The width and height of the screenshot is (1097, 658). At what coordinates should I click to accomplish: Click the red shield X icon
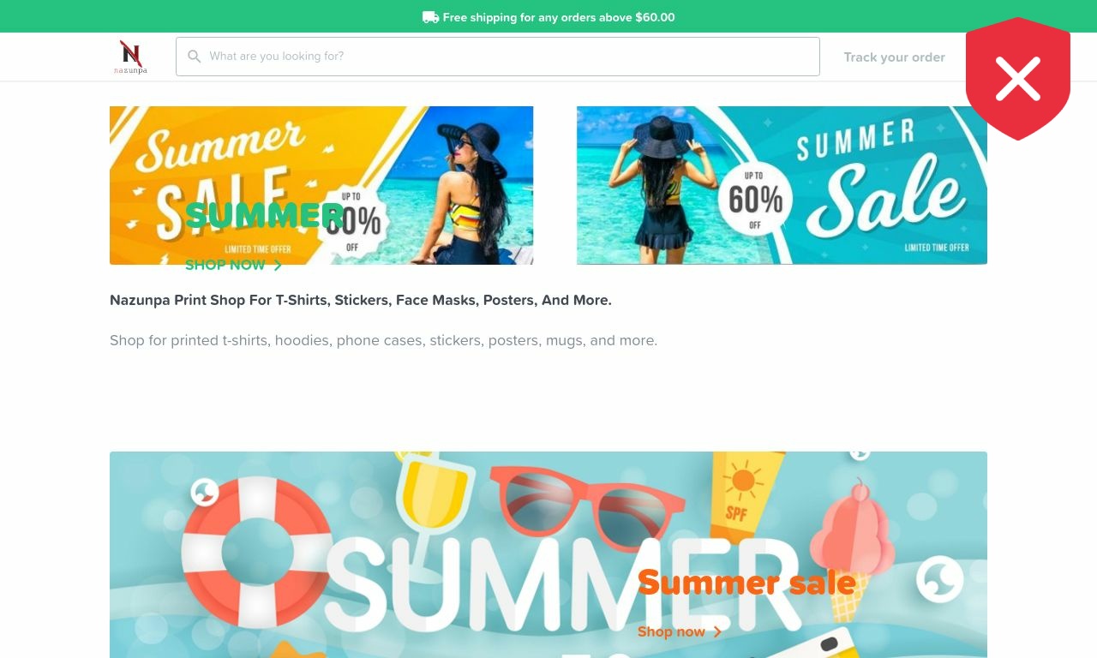pyautogui.click(x=1018, y=79)
